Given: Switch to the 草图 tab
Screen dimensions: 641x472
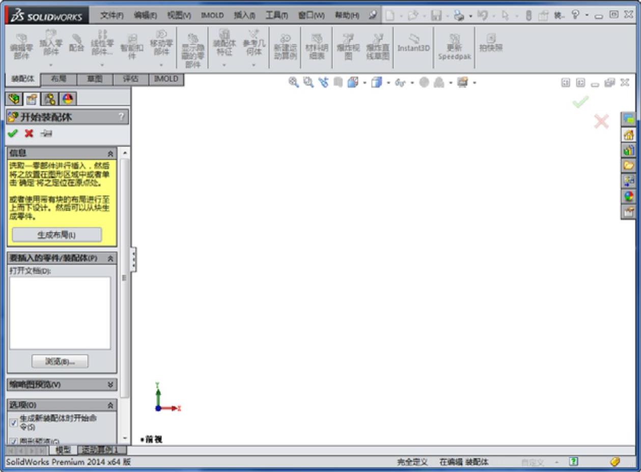Looking at the screenshot, I should (x=94, y=79).
